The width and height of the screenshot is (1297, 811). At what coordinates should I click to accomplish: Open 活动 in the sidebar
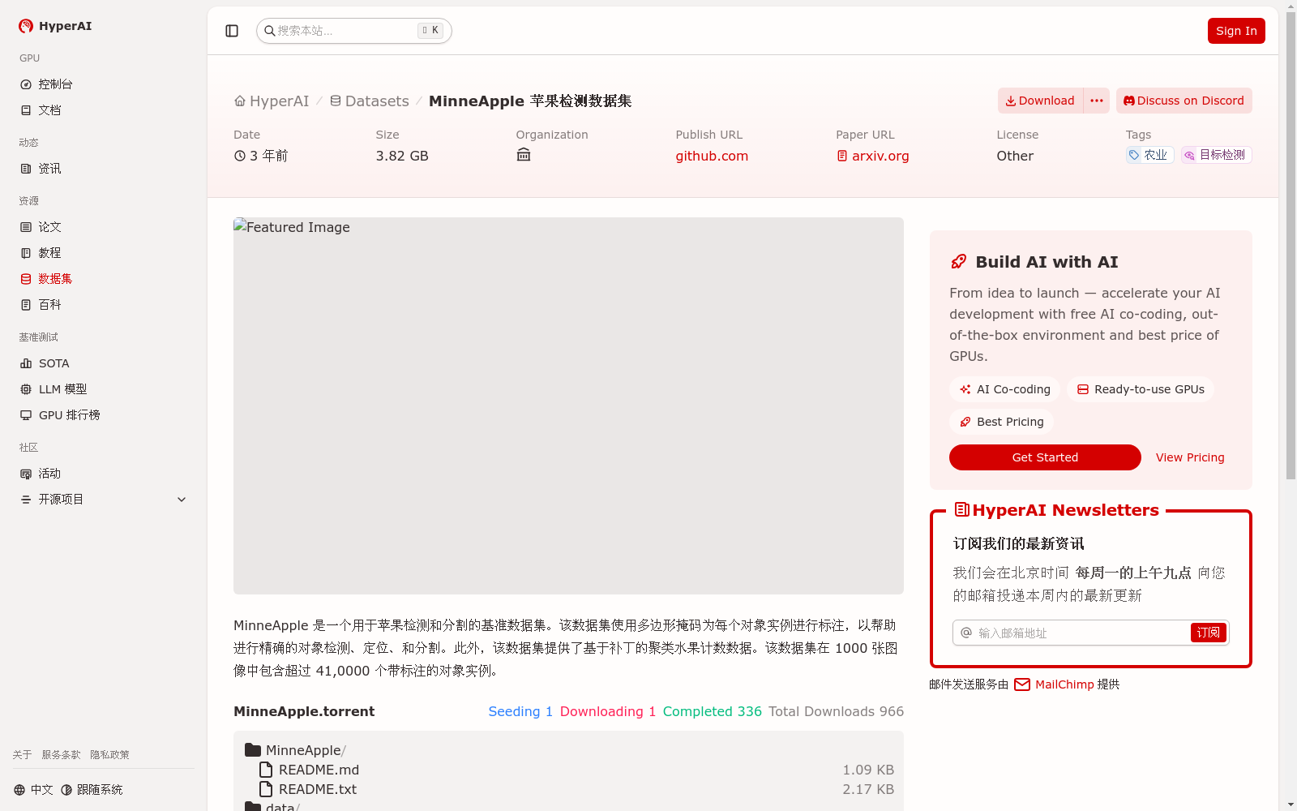click(103, 474)
